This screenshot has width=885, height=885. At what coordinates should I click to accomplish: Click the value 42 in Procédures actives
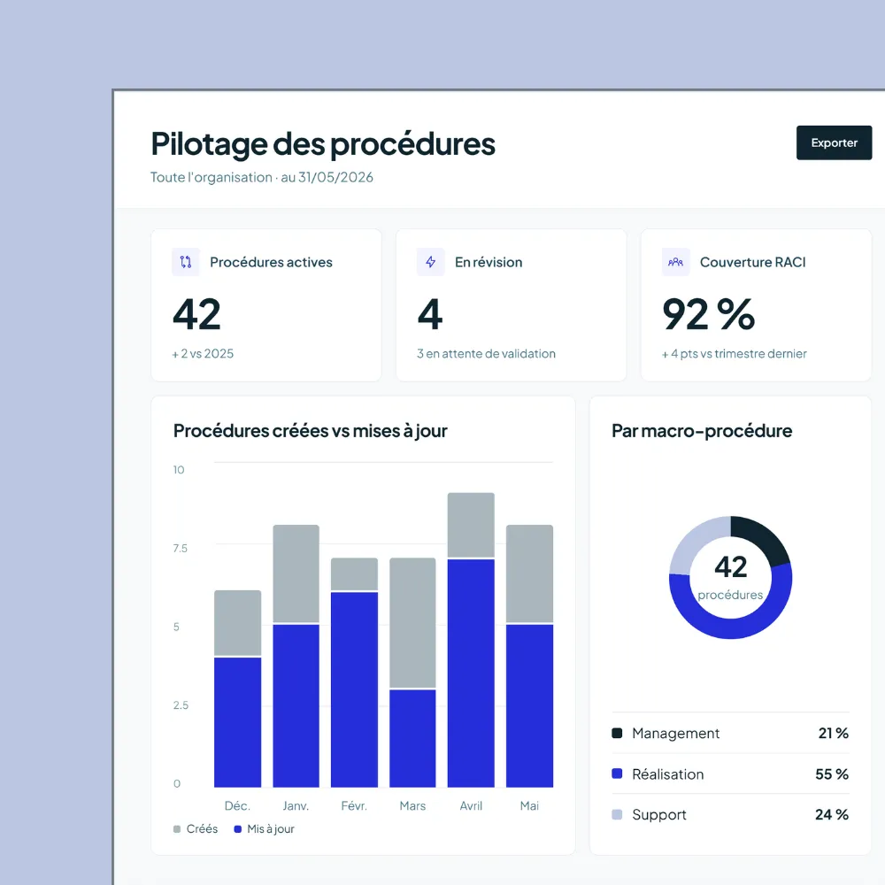pos(196,314)
